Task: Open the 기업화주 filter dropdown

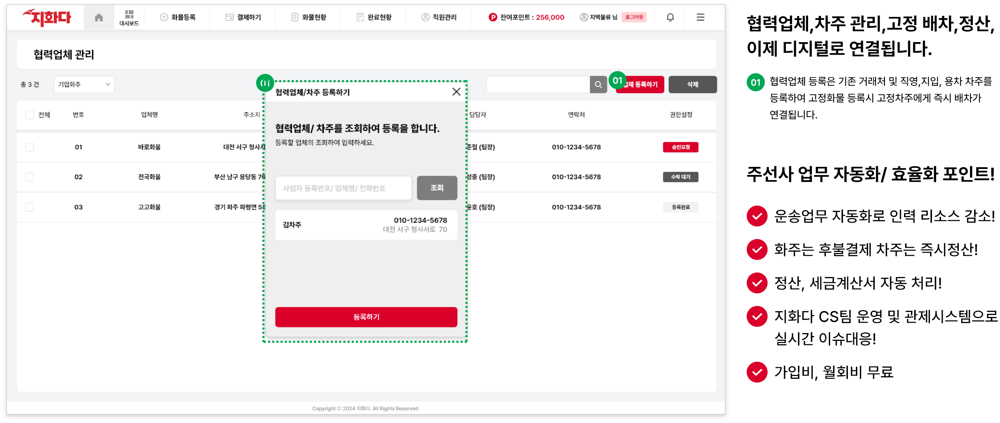Action: tap(83, 84)
